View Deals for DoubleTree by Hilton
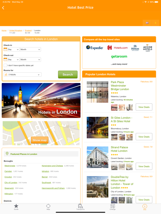Image resolution: width=161 pixels, height=214 pixels. pos(144,200)
